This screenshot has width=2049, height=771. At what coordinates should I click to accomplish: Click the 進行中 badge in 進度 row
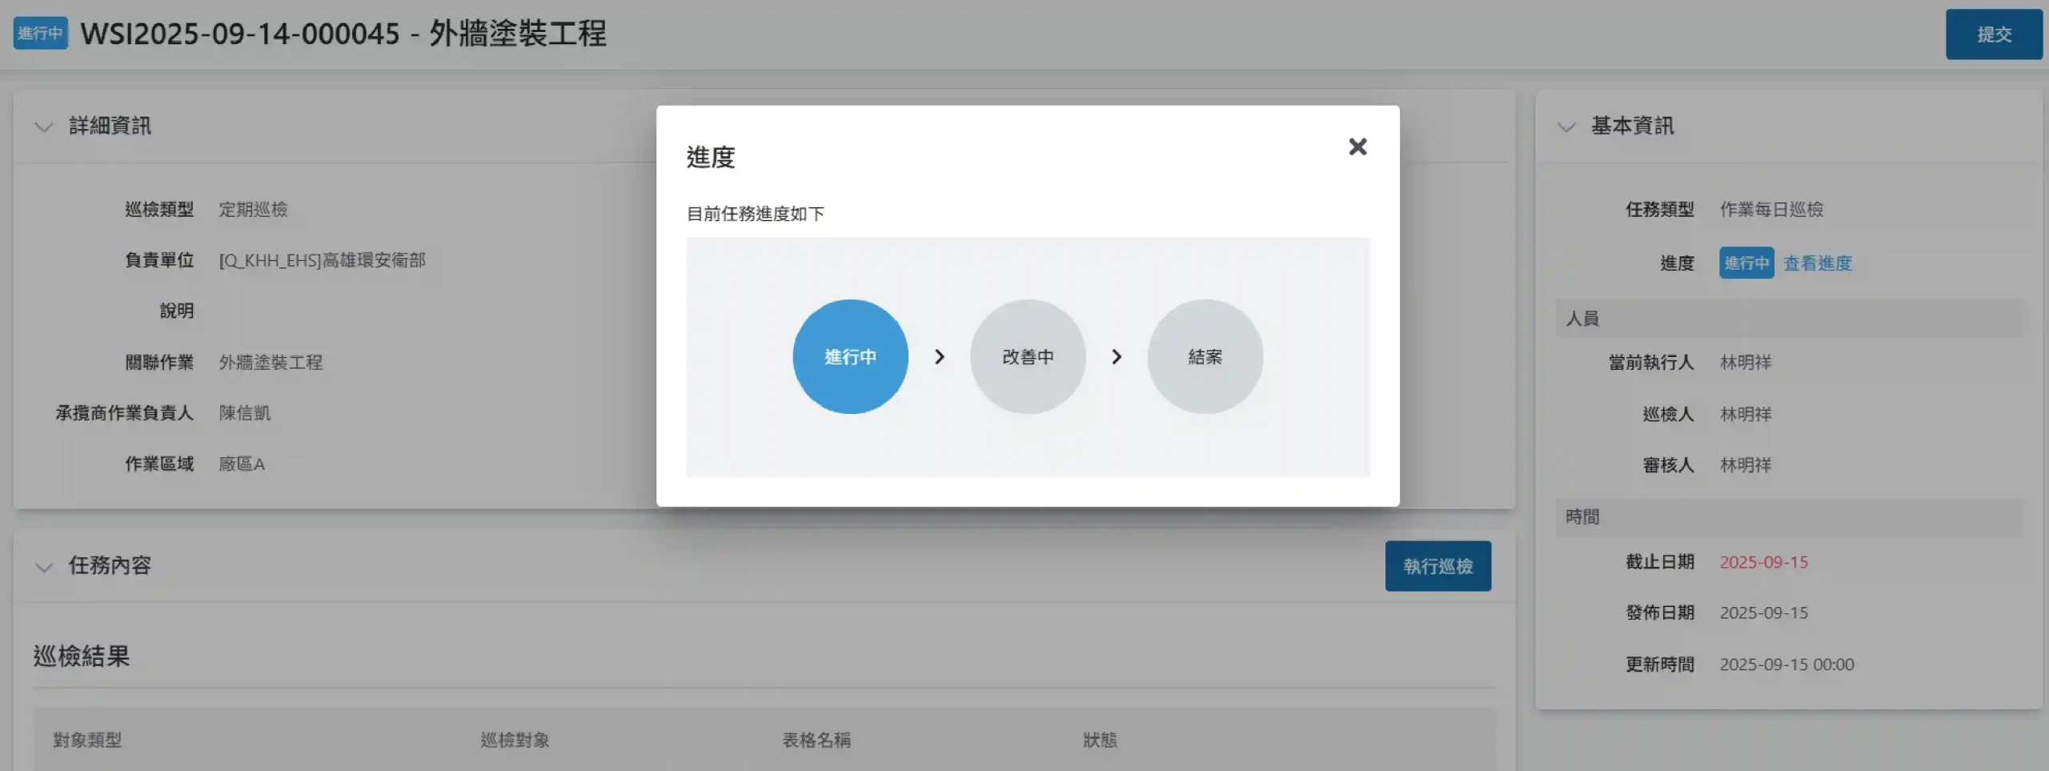coord(1746,263)
